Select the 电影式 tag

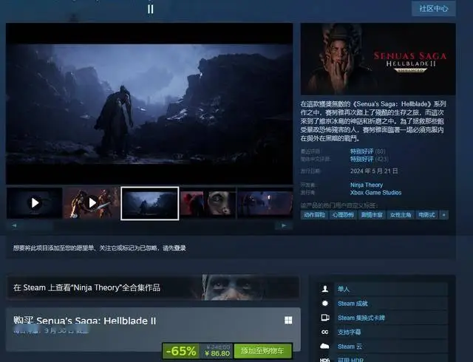click(426, 215)
